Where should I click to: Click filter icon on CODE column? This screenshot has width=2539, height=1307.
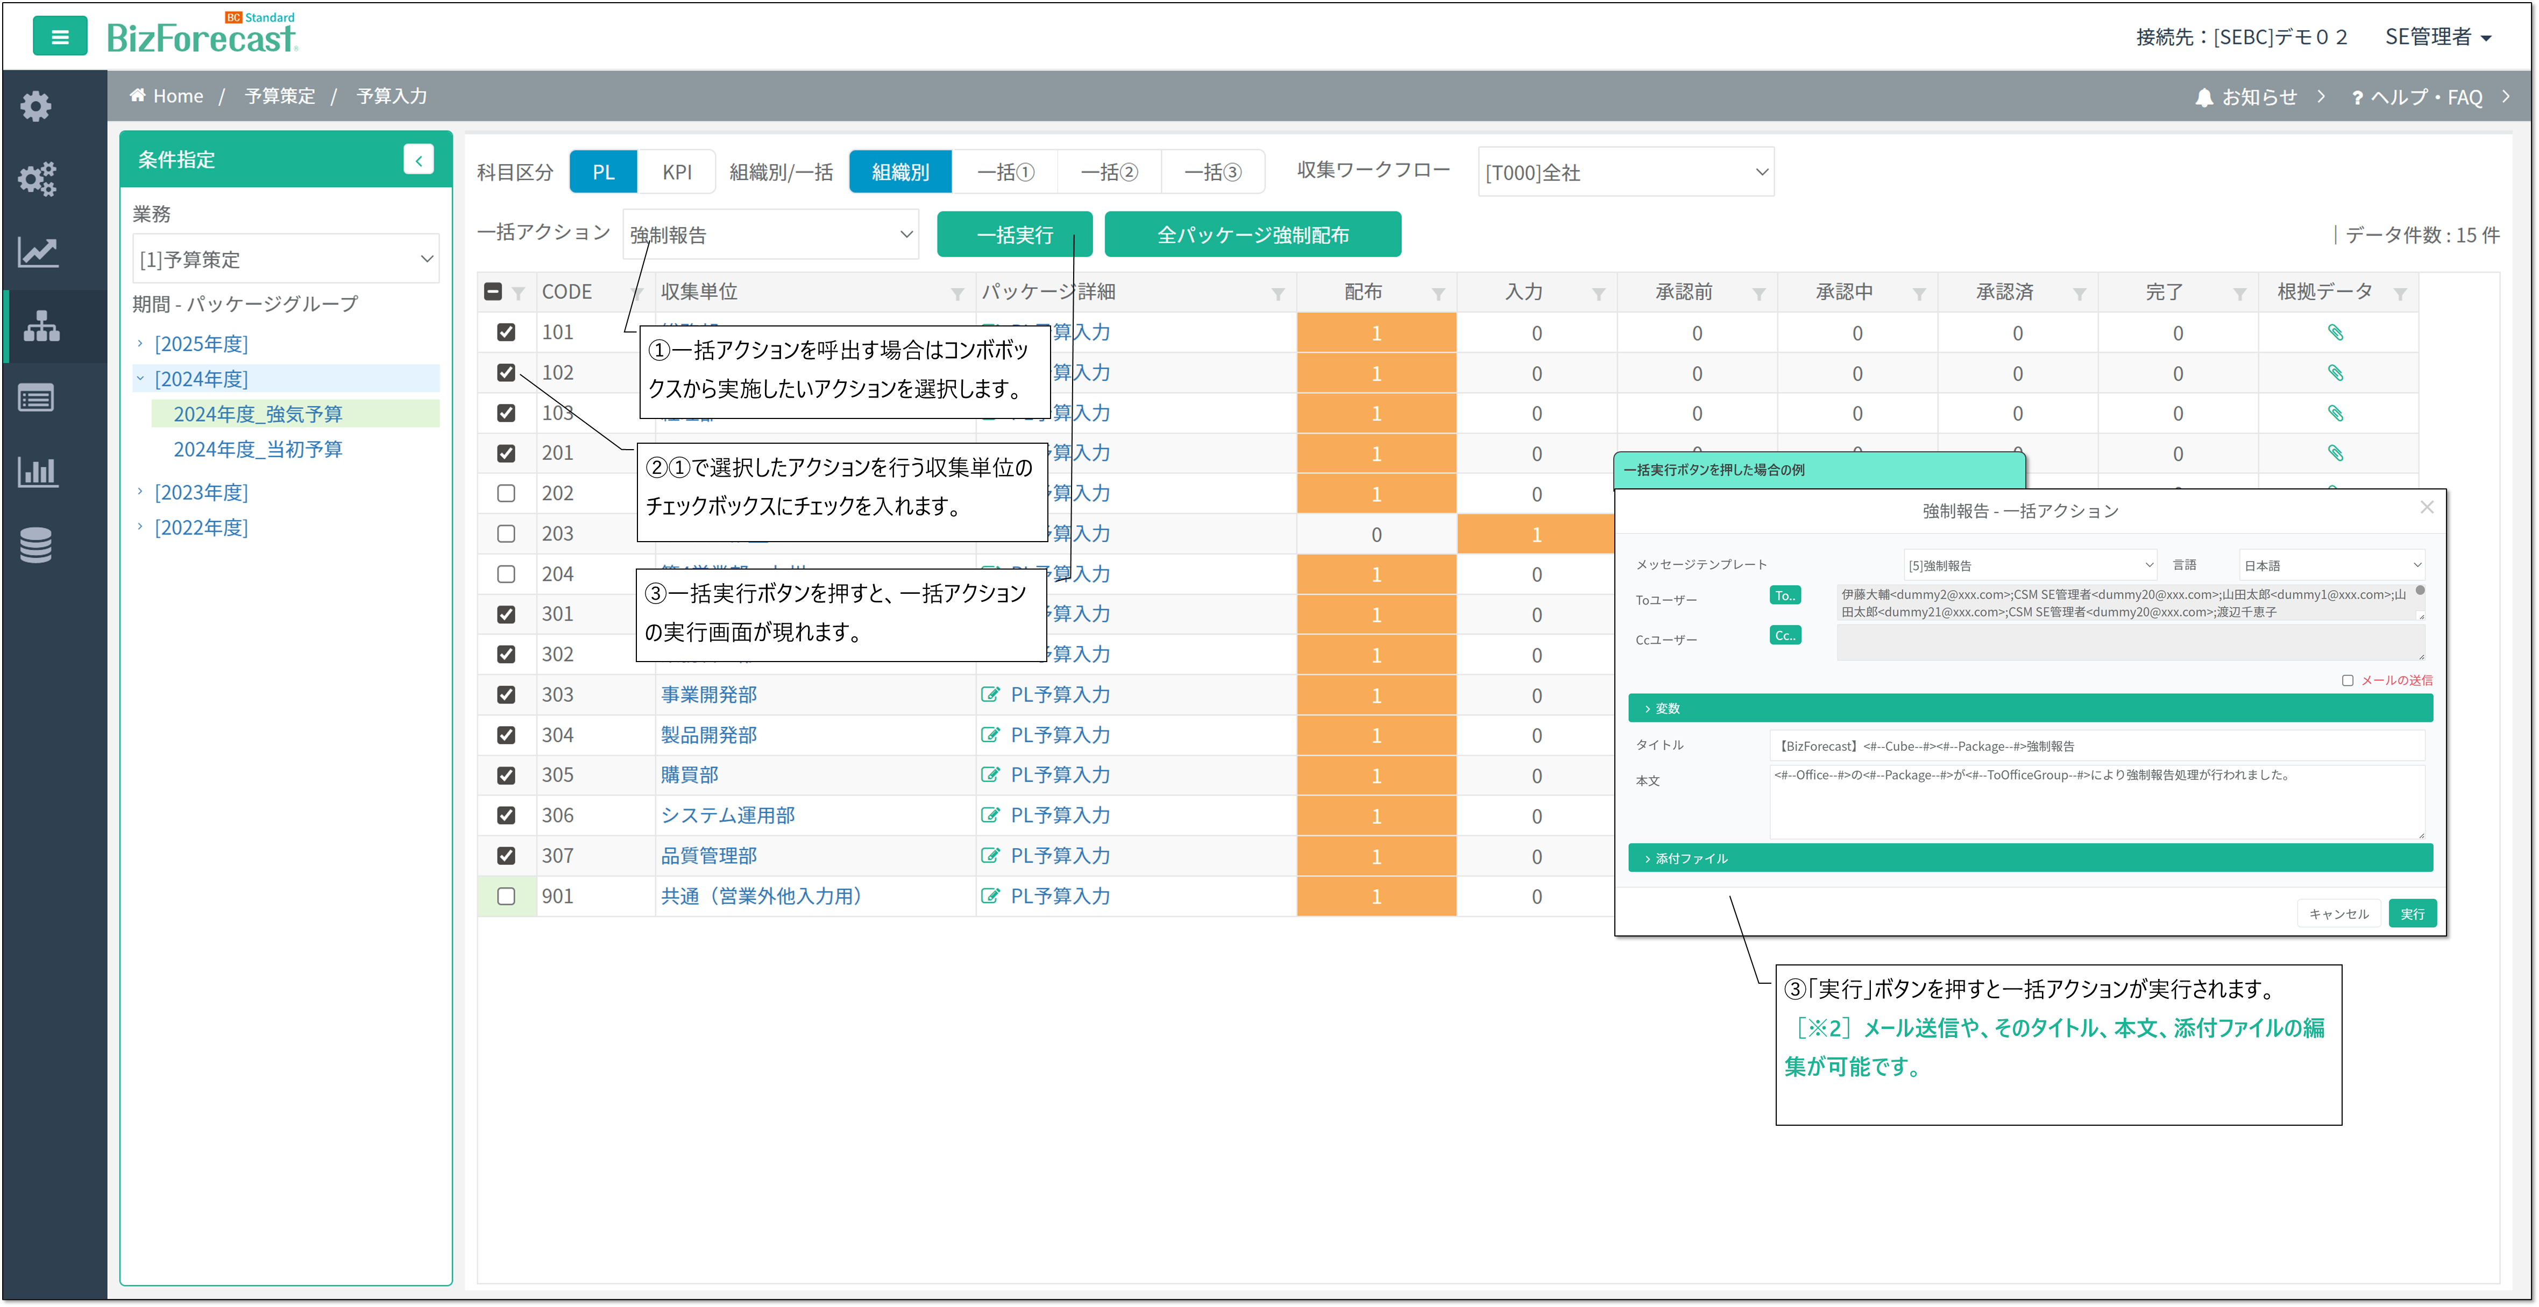[x=637, y=294]
